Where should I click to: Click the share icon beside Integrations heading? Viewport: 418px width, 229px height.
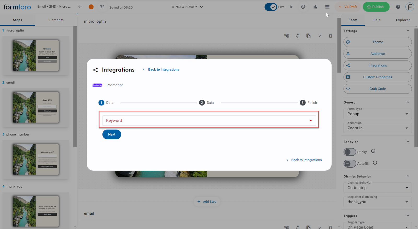tap(95, 70)
